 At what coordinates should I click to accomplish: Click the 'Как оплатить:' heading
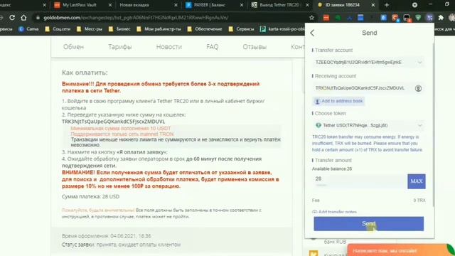[85, 73]
